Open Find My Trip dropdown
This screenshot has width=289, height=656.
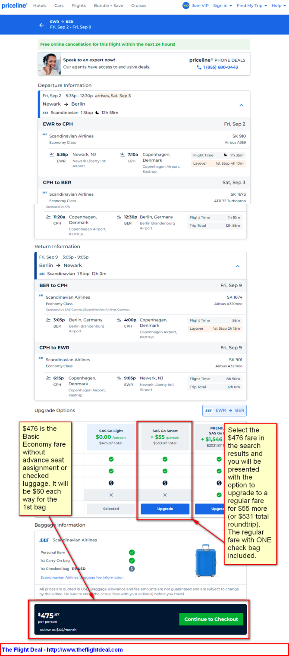(x=252, y=6)
